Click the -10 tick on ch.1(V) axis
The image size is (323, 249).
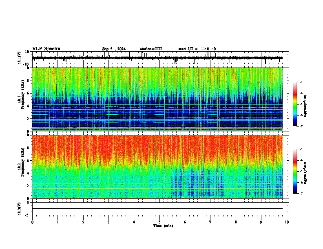[27, 64]
